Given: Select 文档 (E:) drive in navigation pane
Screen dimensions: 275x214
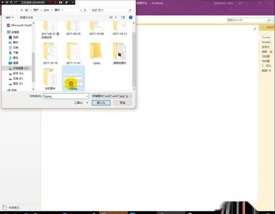Looking at the screenshot, I should click(x=16, y=78).
